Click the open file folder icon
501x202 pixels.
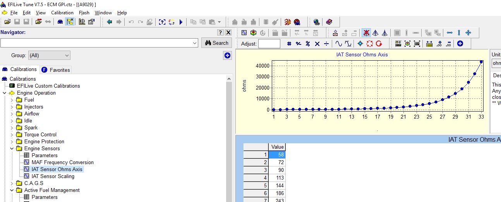coord(8,22)
